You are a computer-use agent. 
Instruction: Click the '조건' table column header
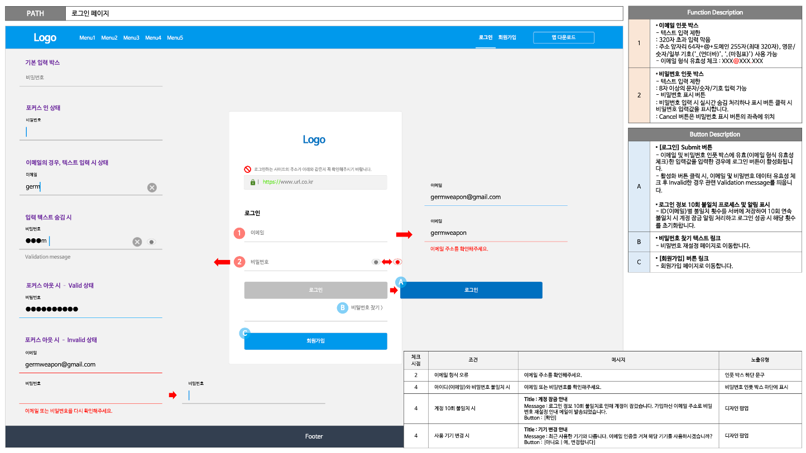click(473, 360)
